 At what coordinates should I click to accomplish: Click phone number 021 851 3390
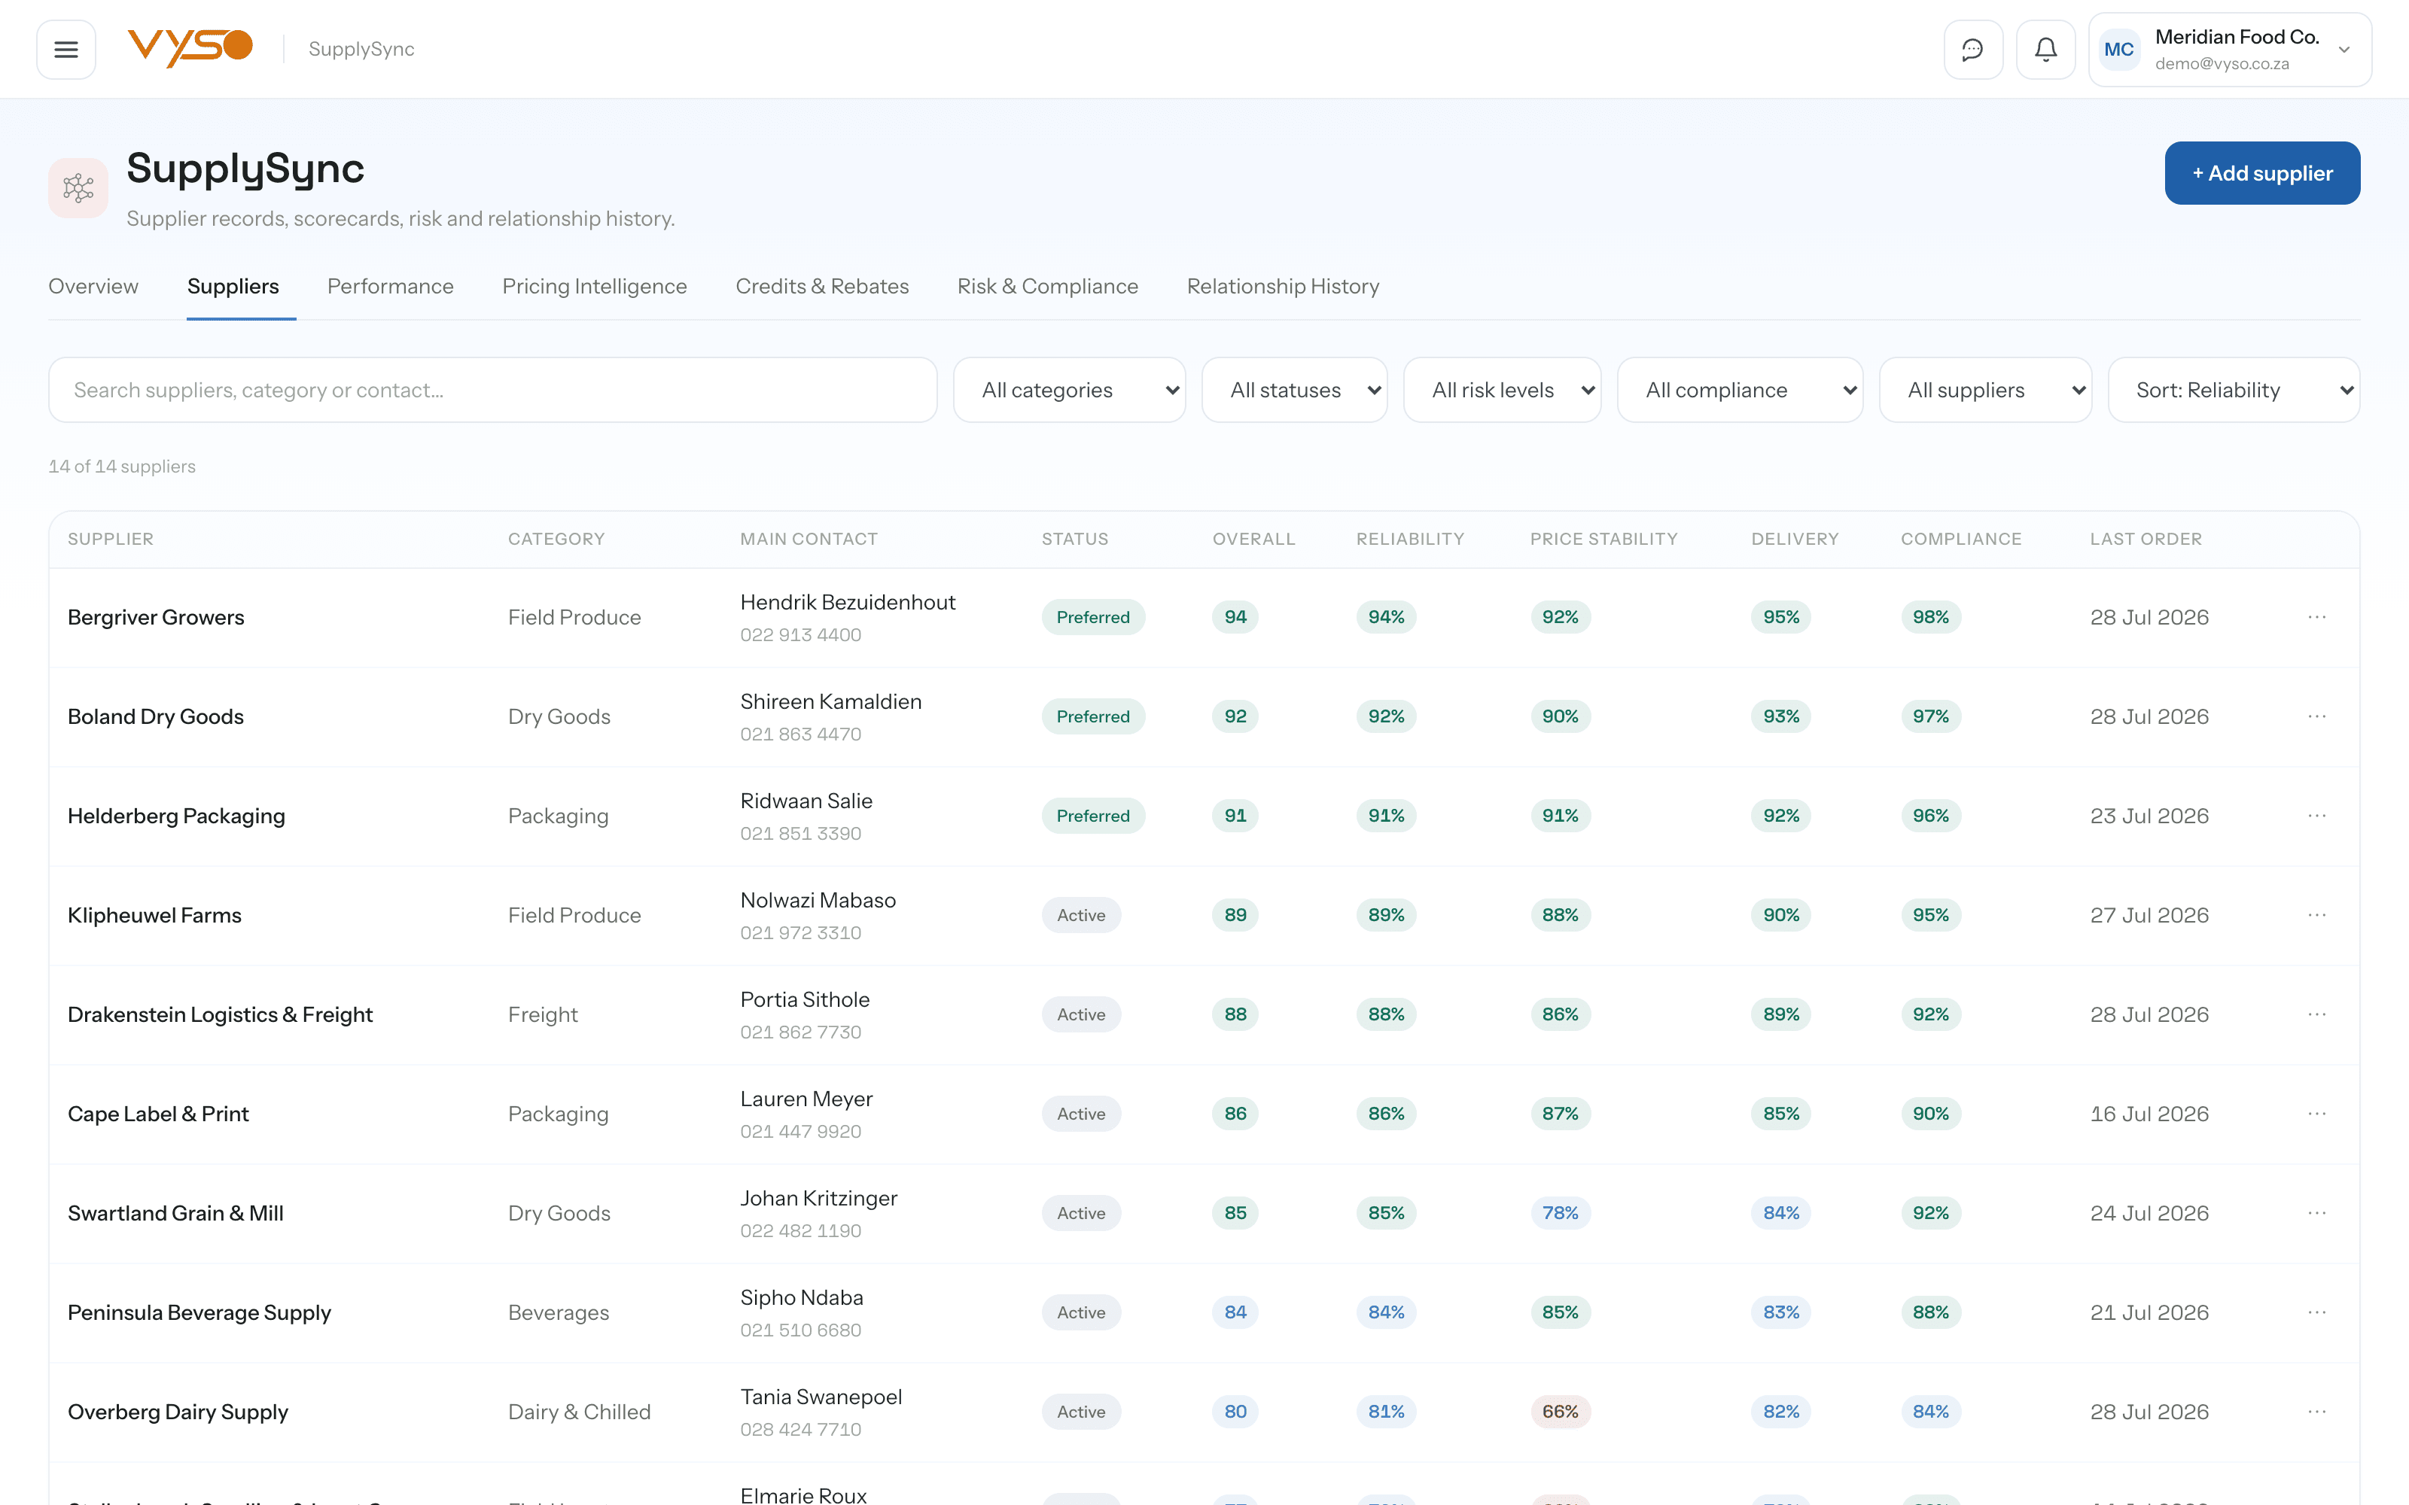[800, 833]
